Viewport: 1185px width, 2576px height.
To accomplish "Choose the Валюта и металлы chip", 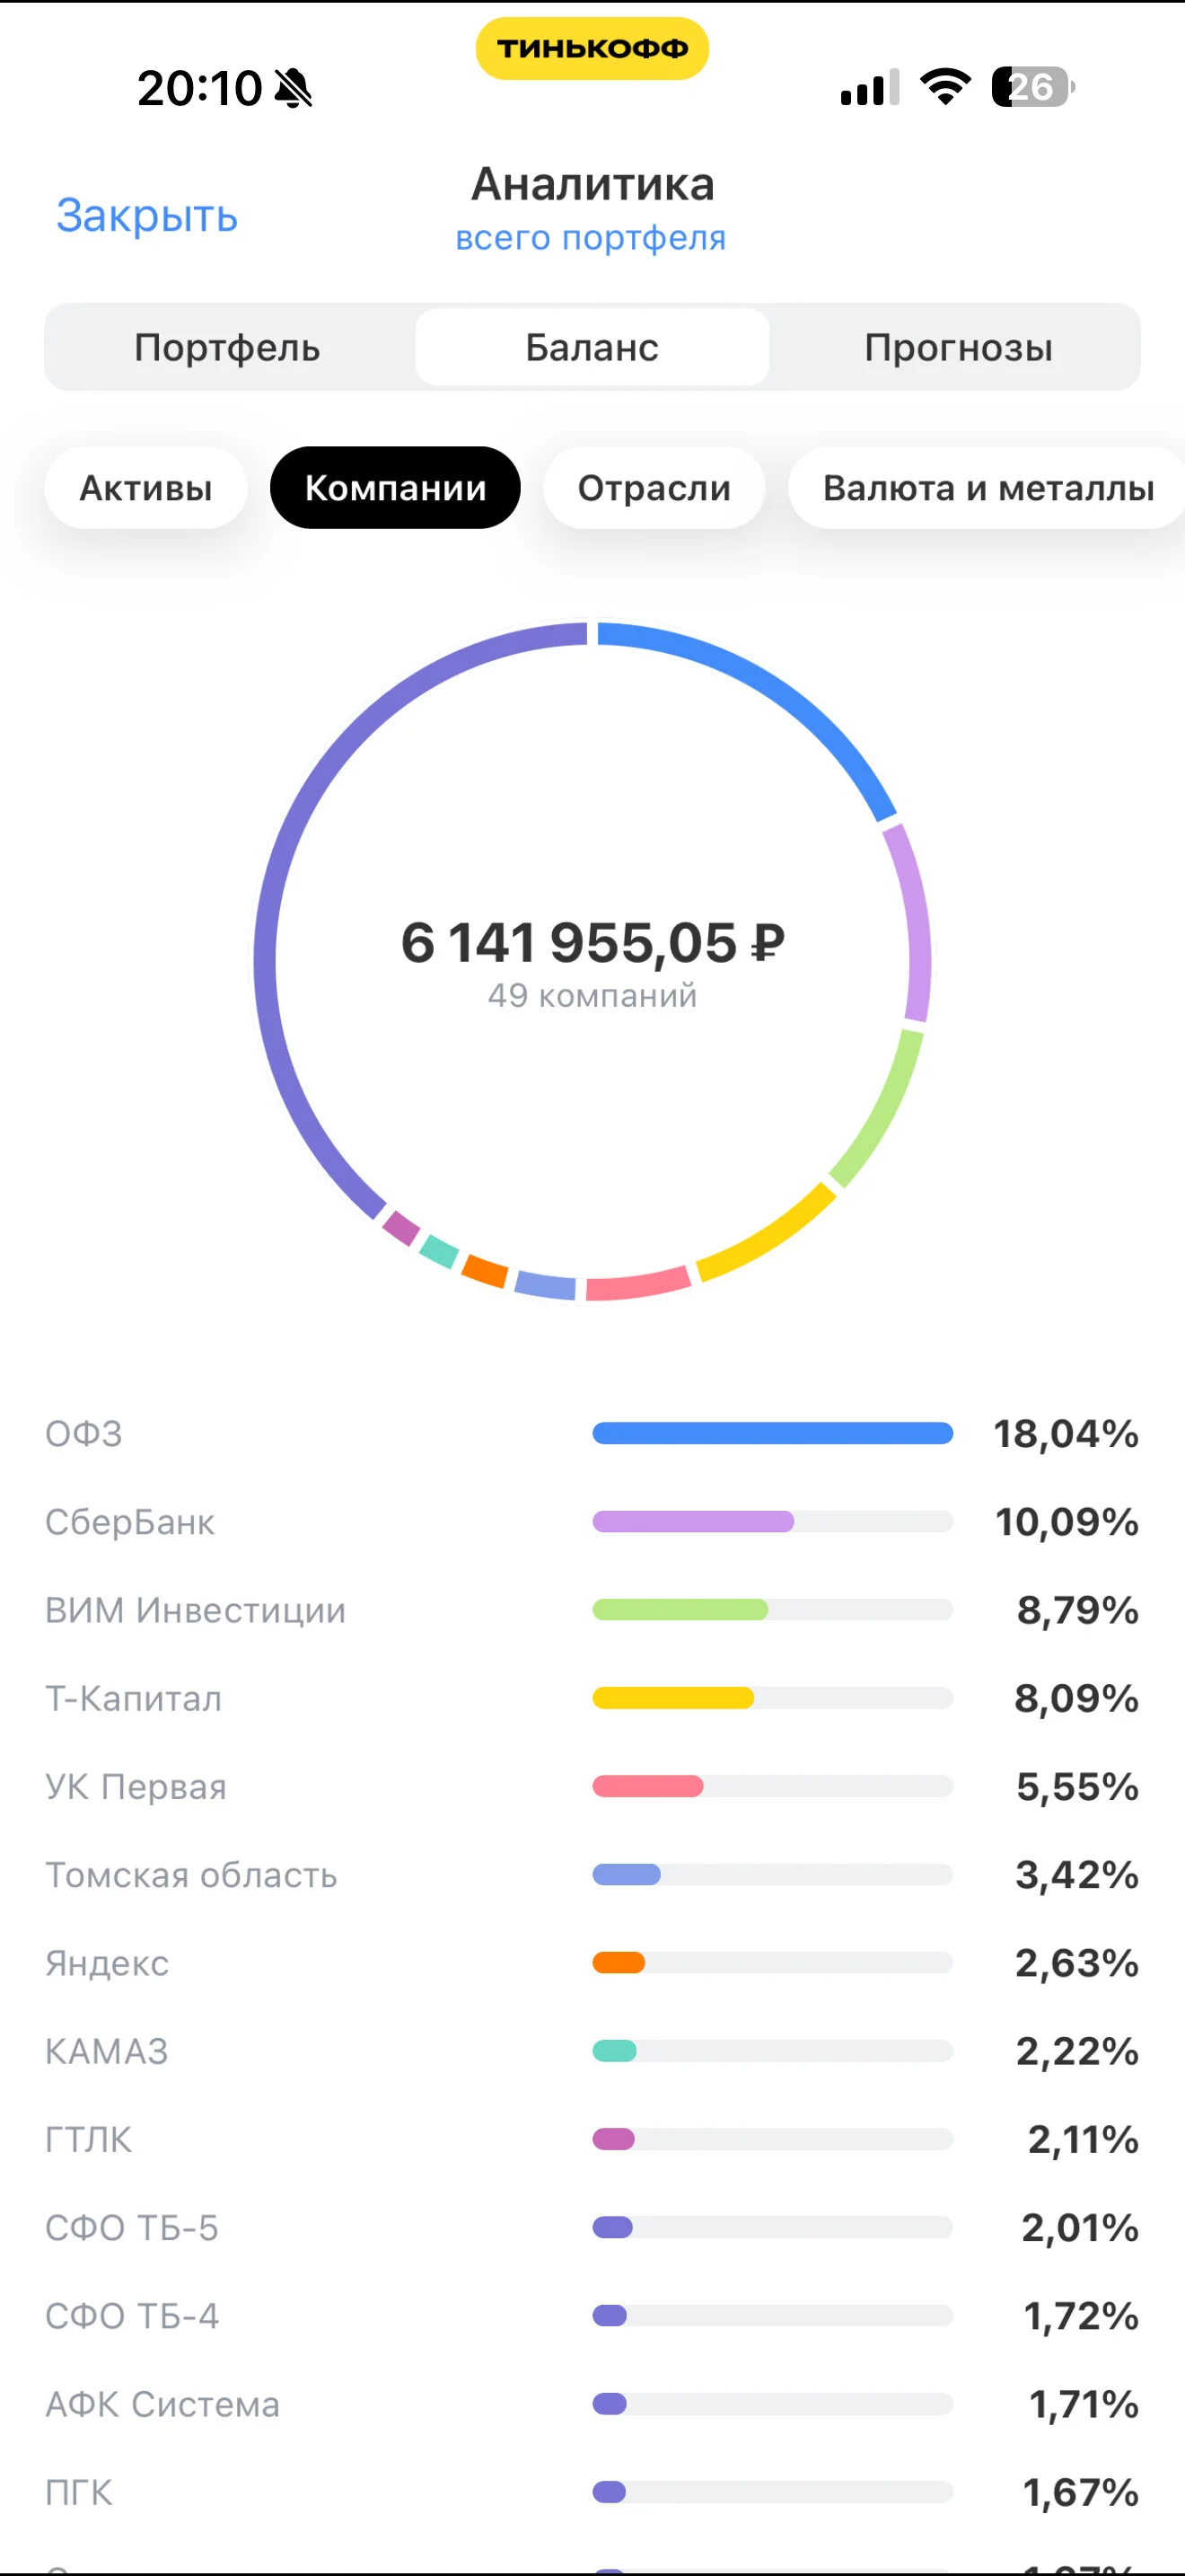I will click(x=987, y=488).
